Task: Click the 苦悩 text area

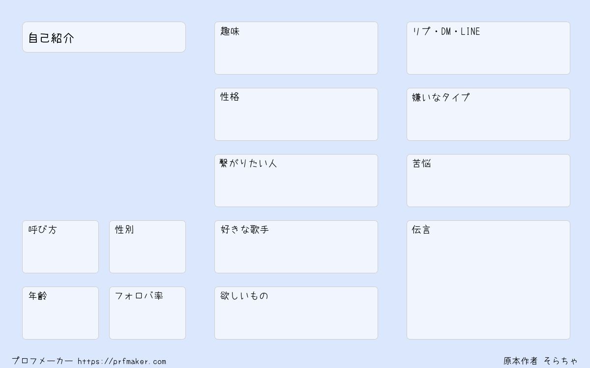Action: [488, 181]
